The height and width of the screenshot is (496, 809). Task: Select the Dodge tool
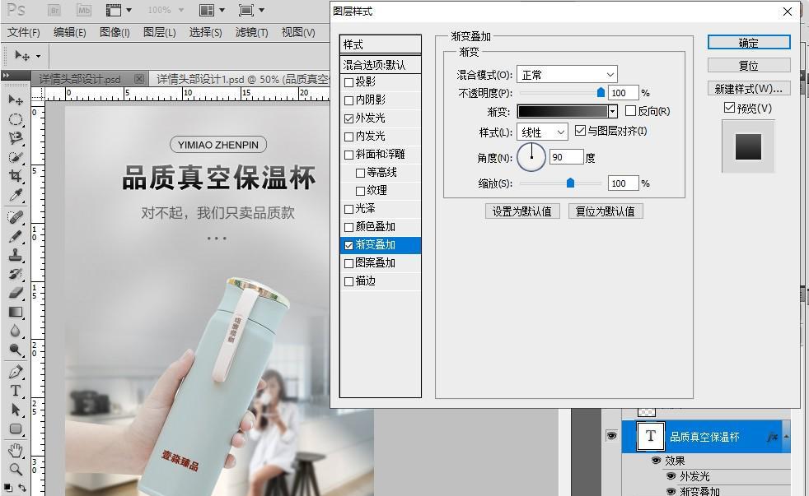(x=16, y=350)
